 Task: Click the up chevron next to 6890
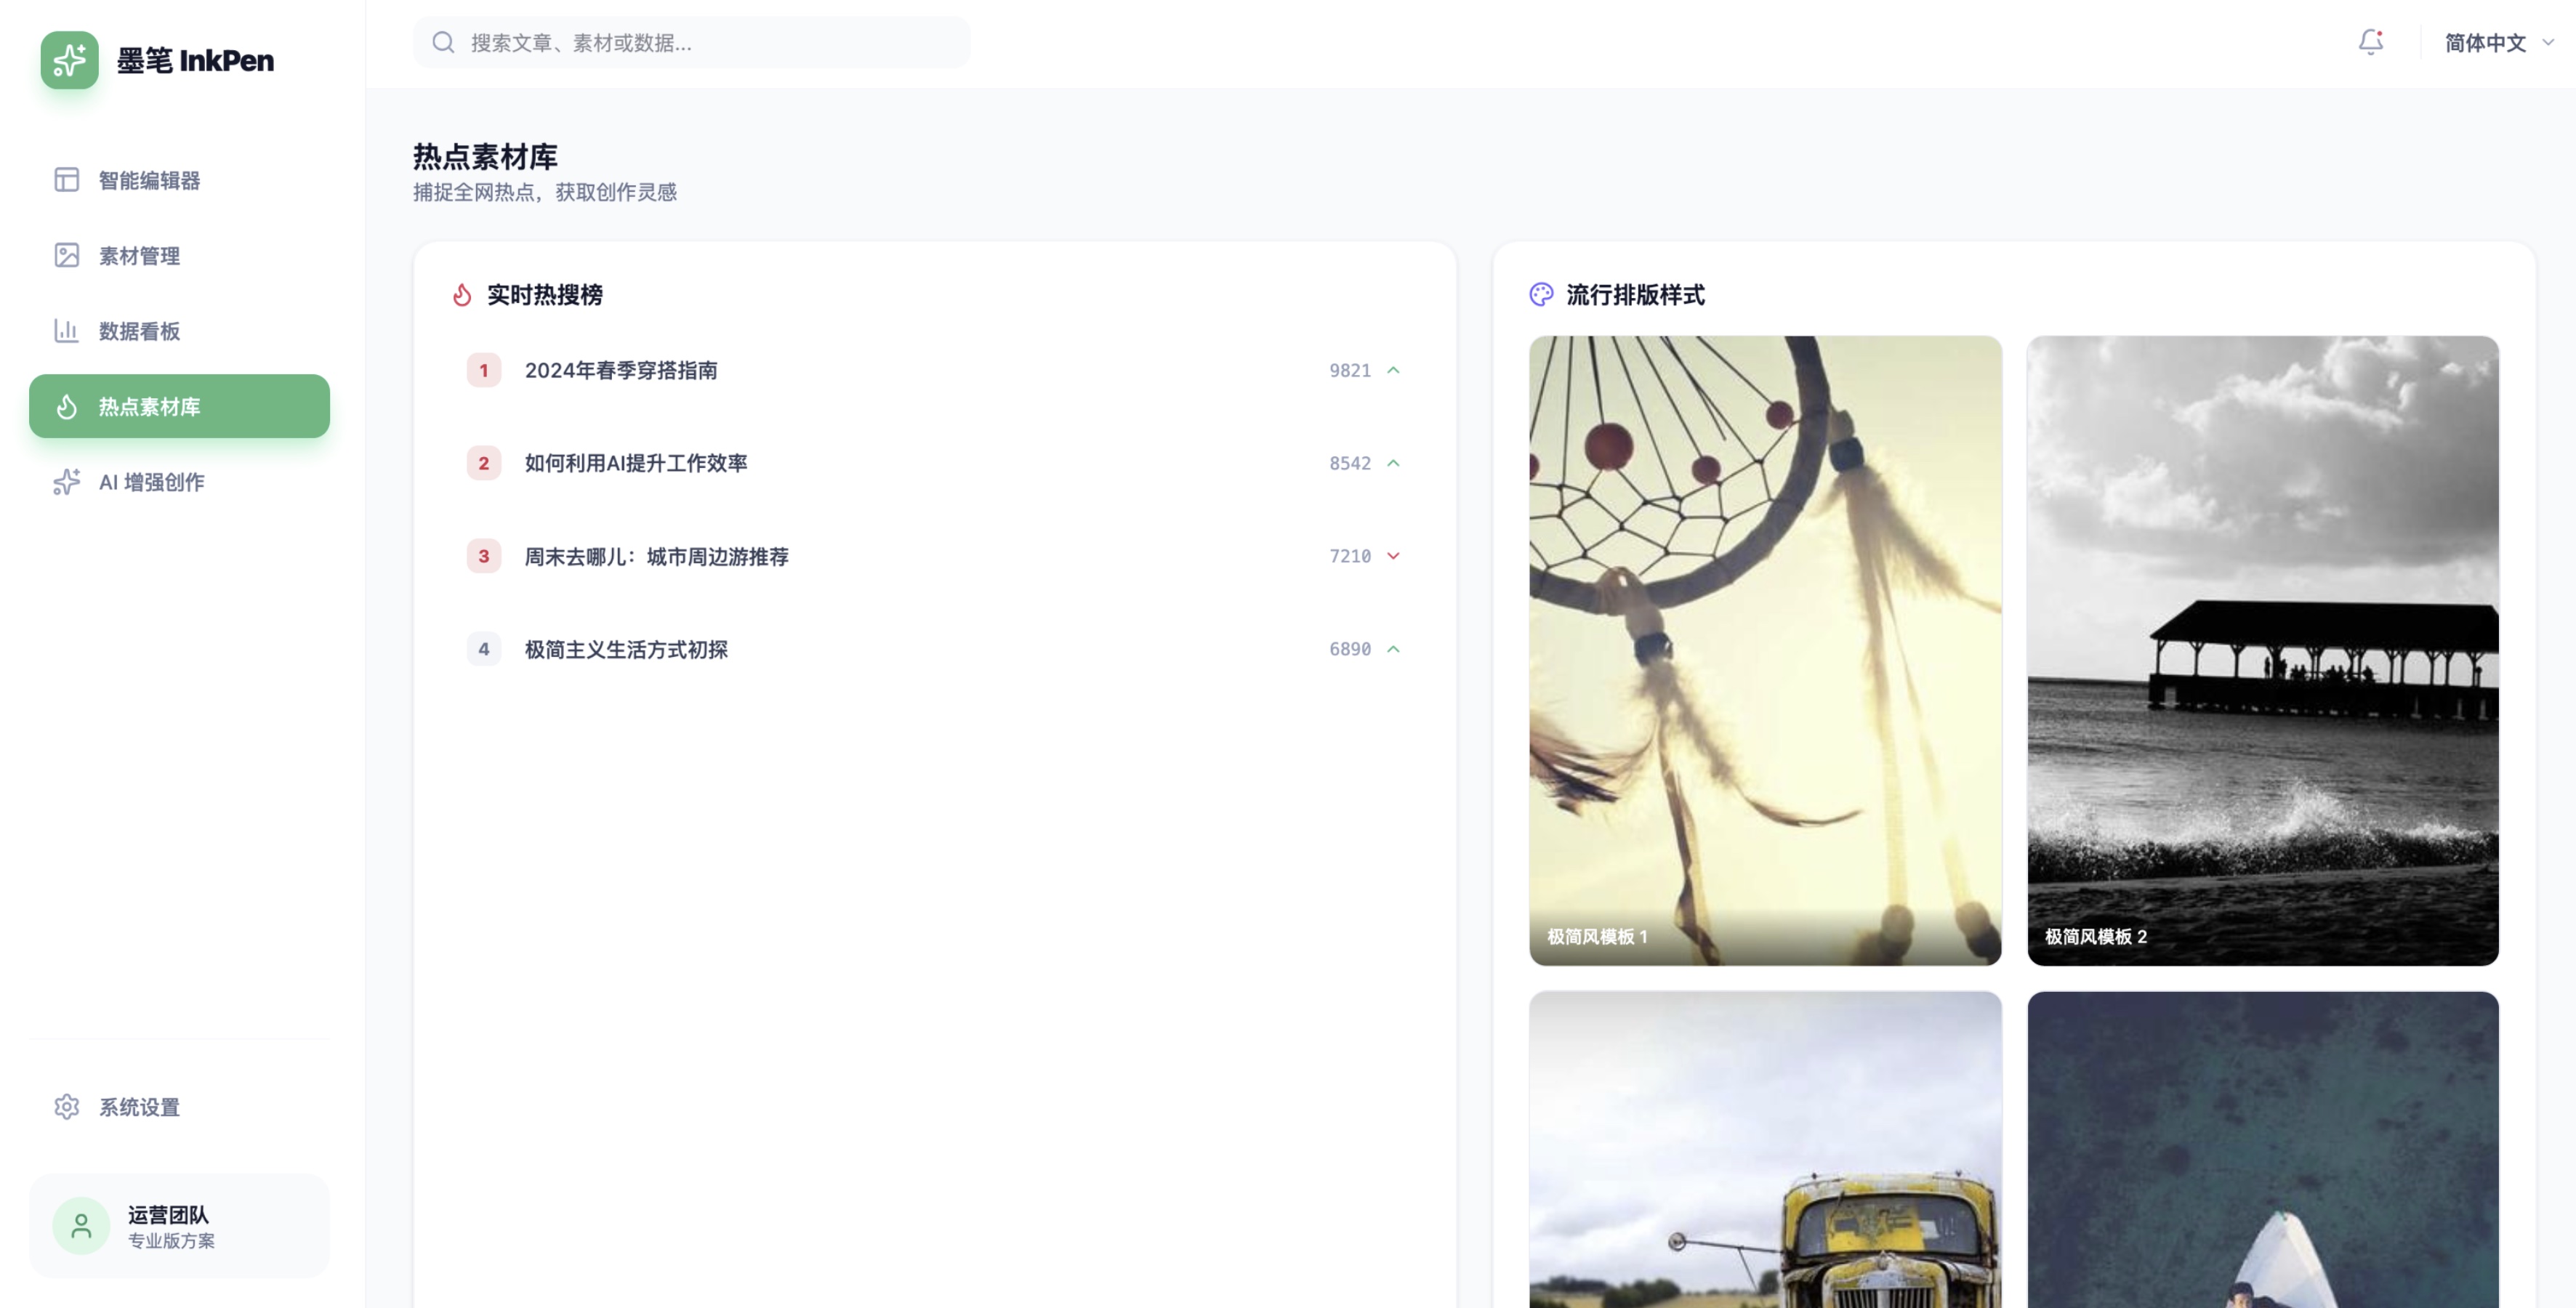click(x=1393, y=649)
